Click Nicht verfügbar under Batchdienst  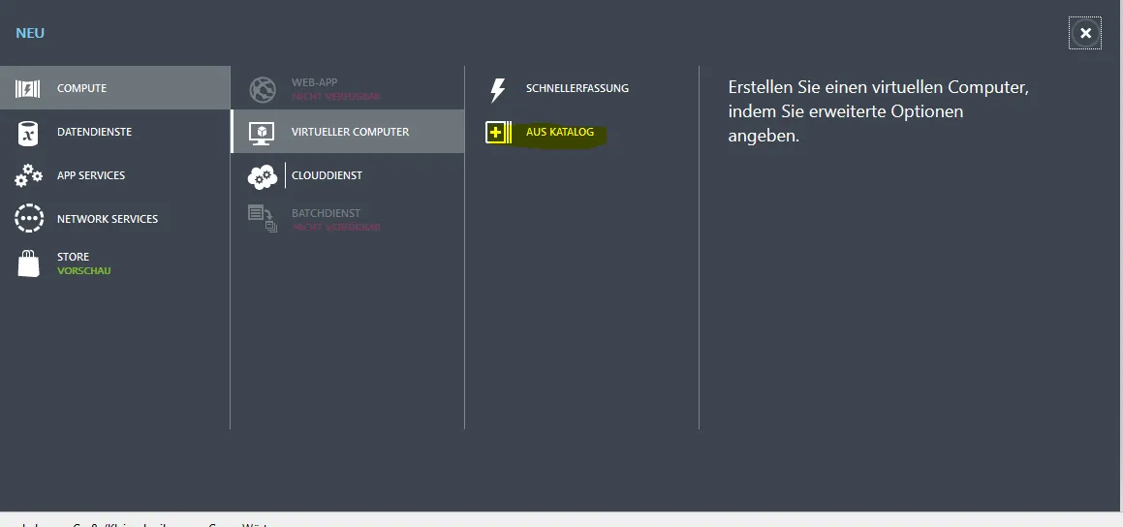[x=336, y=227]
